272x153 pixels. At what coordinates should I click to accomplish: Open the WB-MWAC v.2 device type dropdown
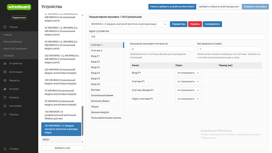click(x=129, y=24)
